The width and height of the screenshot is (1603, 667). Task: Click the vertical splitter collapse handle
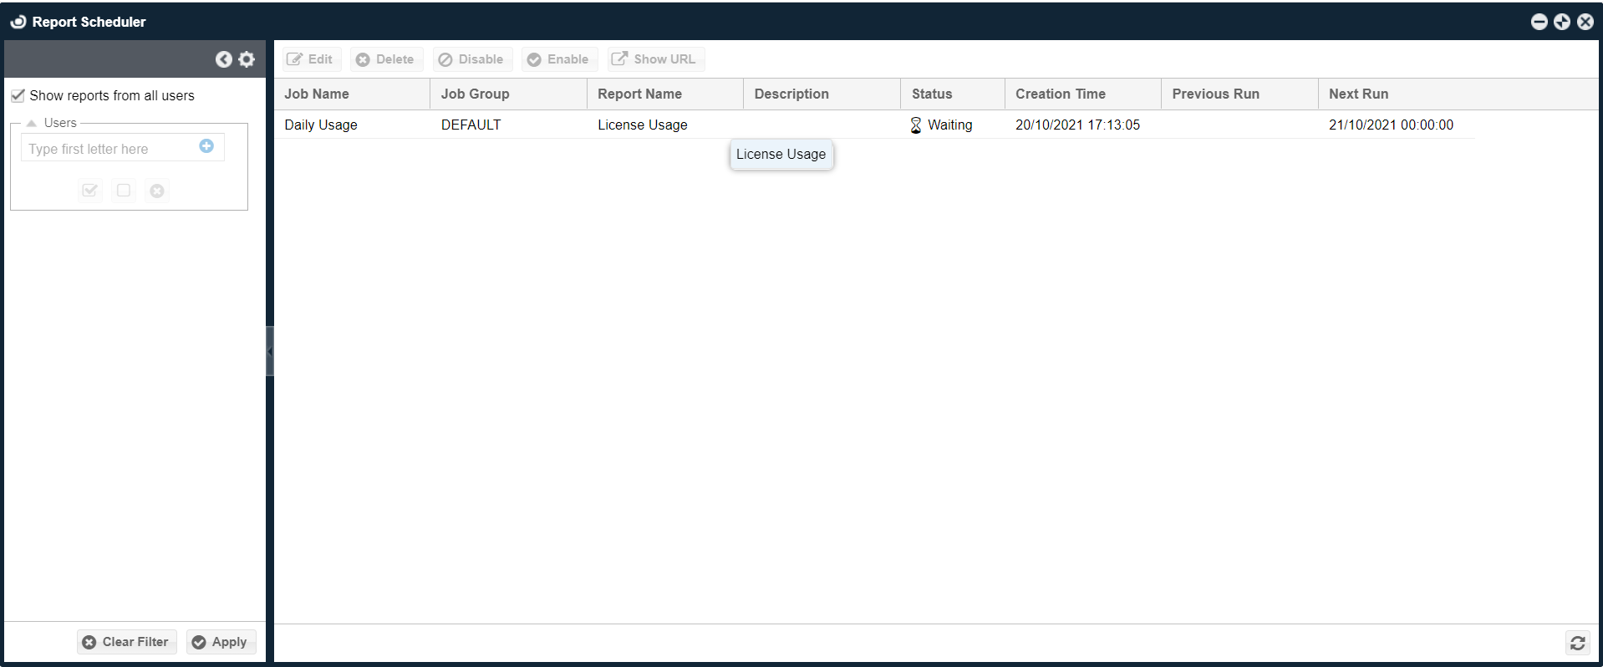(x=269, y=351)
